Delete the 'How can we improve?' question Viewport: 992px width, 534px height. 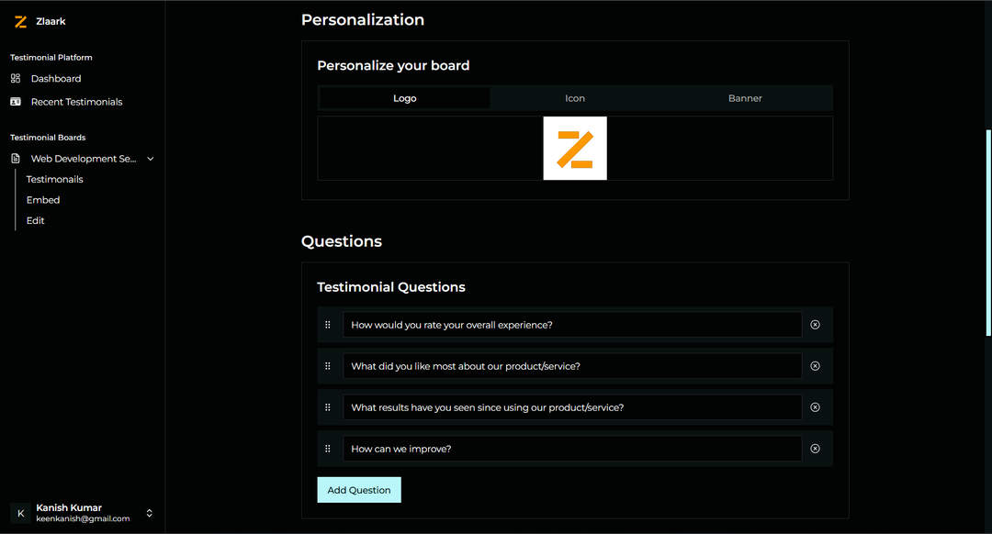pyautogui.click(x=815, y=448)
